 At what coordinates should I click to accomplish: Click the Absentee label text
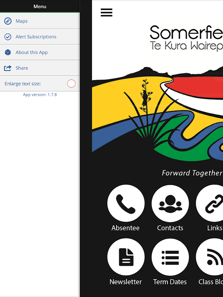(125, 228)
